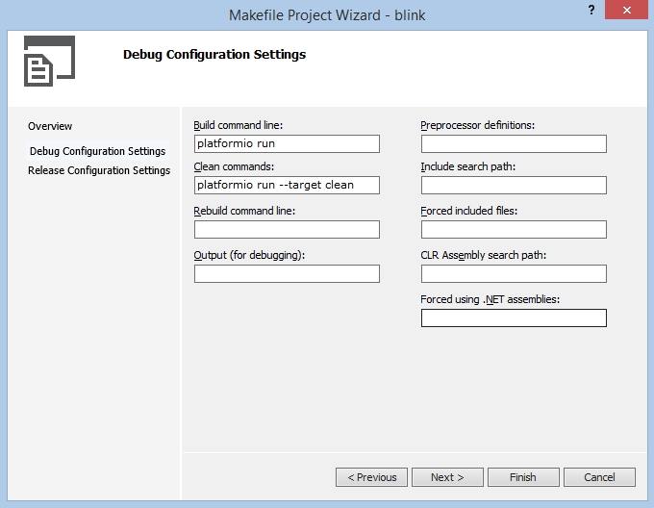Click the Include search path field
The height and width of the screenshot is (508, 654).
point(514,185)
